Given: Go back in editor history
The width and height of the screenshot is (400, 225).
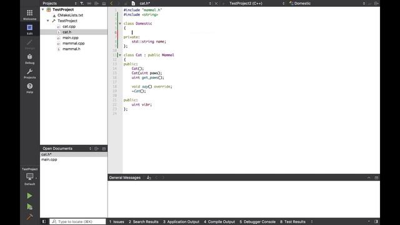Looking at the screenshot, I should (112, 3).
